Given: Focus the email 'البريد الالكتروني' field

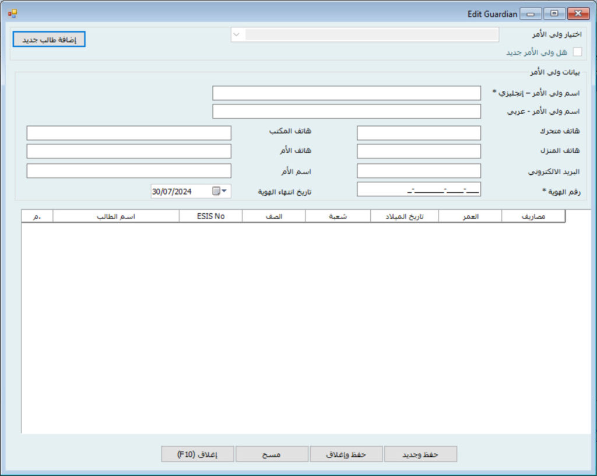Looking at the screenshot, I should (x=419, y=171).
